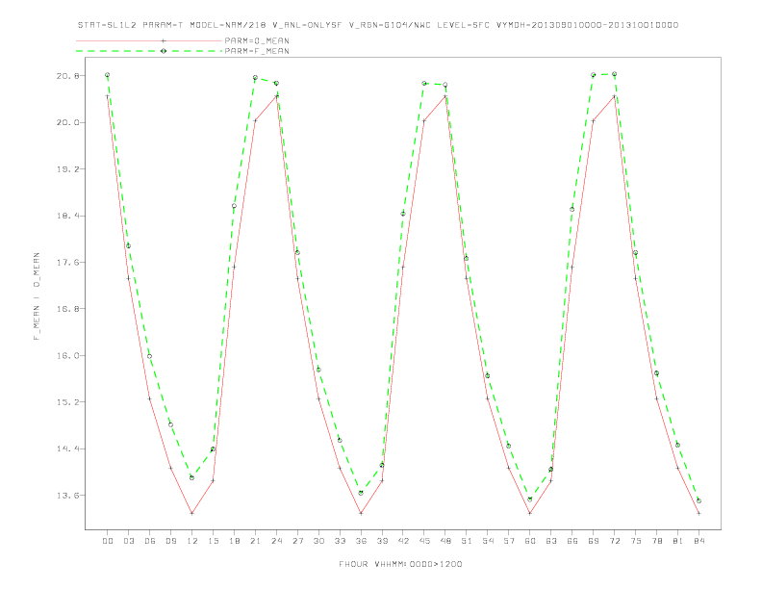Click the 21 forecast hour tick label
The width and height of the screenshot is (762, 589).
(255, 541)
